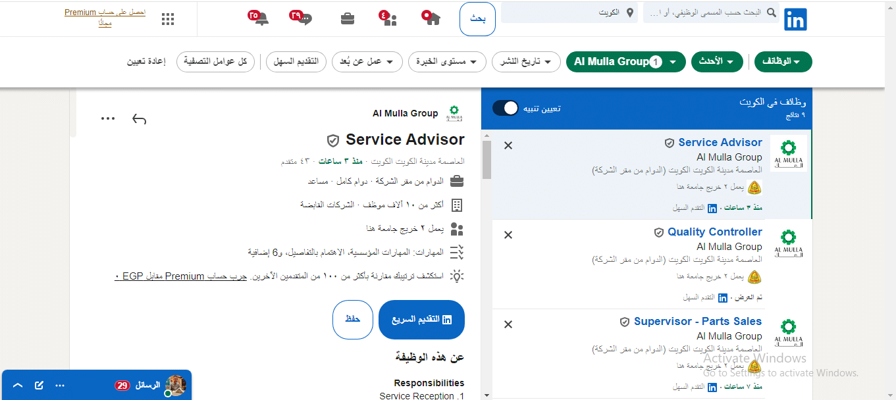This screenshot has width=896, height=400.
Task: Go to the home feed house icon
Action: 433,18
